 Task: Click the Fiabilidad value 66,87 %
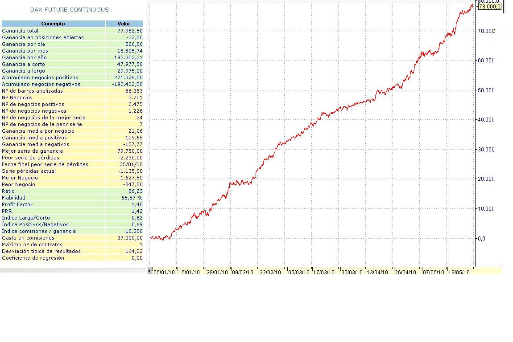[x=132, y=198]
